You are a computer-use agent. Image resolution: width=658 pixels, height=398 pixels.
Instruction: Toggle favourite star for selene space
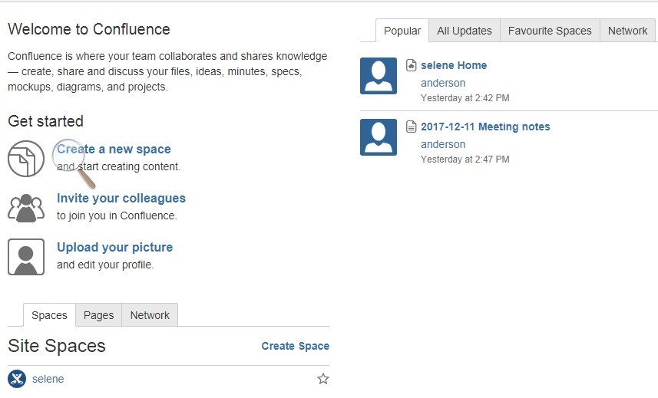click(323, 379)
